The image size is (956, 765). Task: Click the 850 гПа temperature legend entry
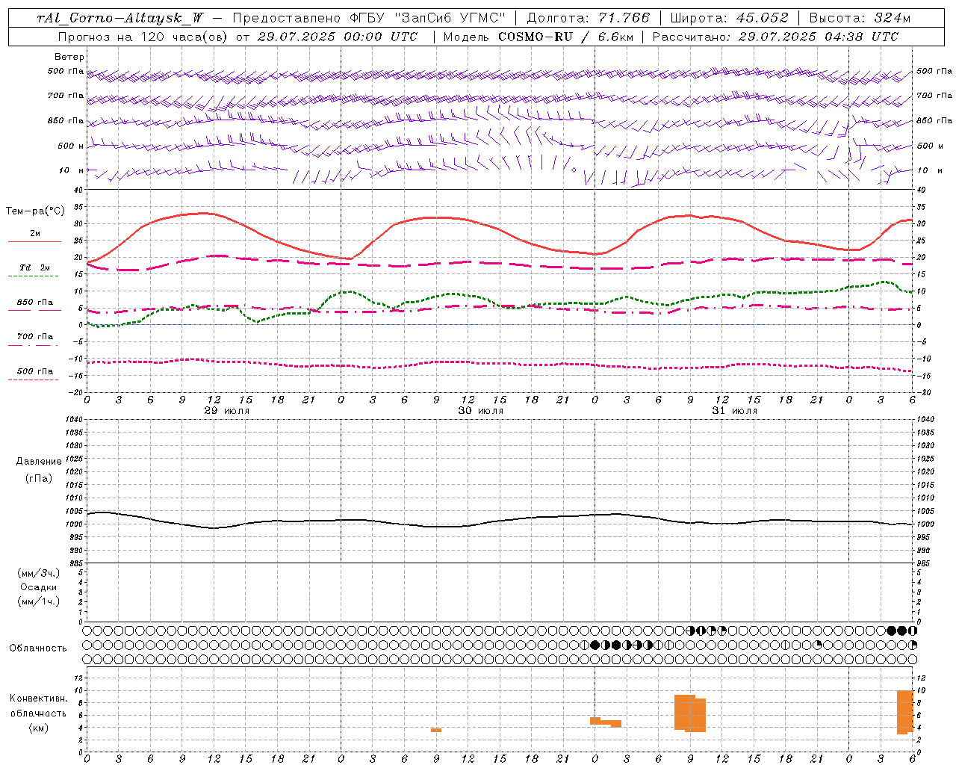[x=34, y=303]
